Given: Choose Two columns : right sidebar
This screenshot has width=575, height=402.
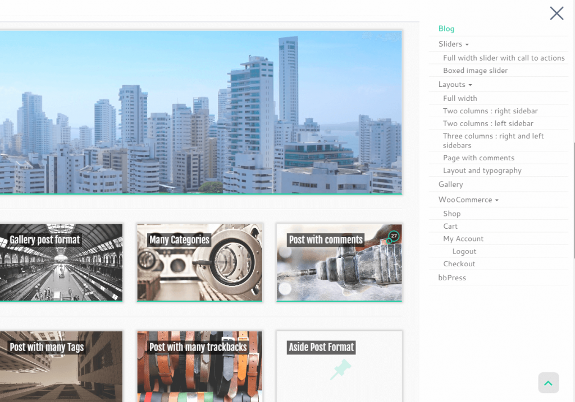Looking at the screenshot, I should point(490,111).
